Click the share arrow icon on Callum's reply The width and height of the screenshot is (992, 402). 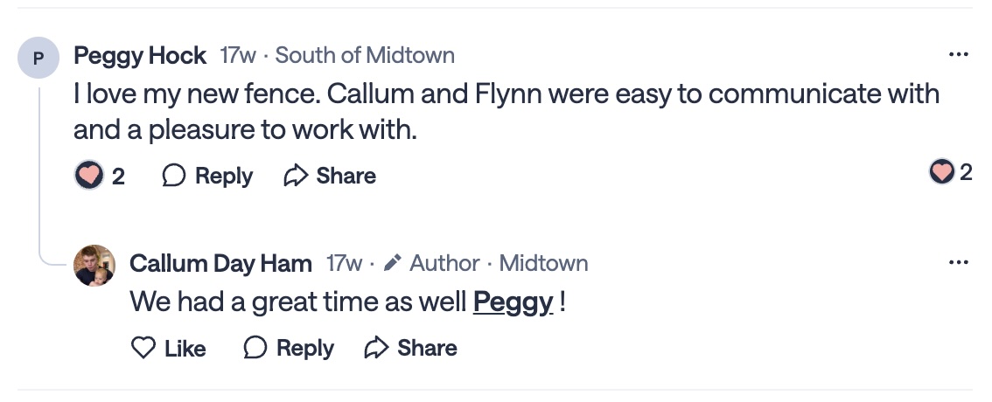[x=376, y=348]
